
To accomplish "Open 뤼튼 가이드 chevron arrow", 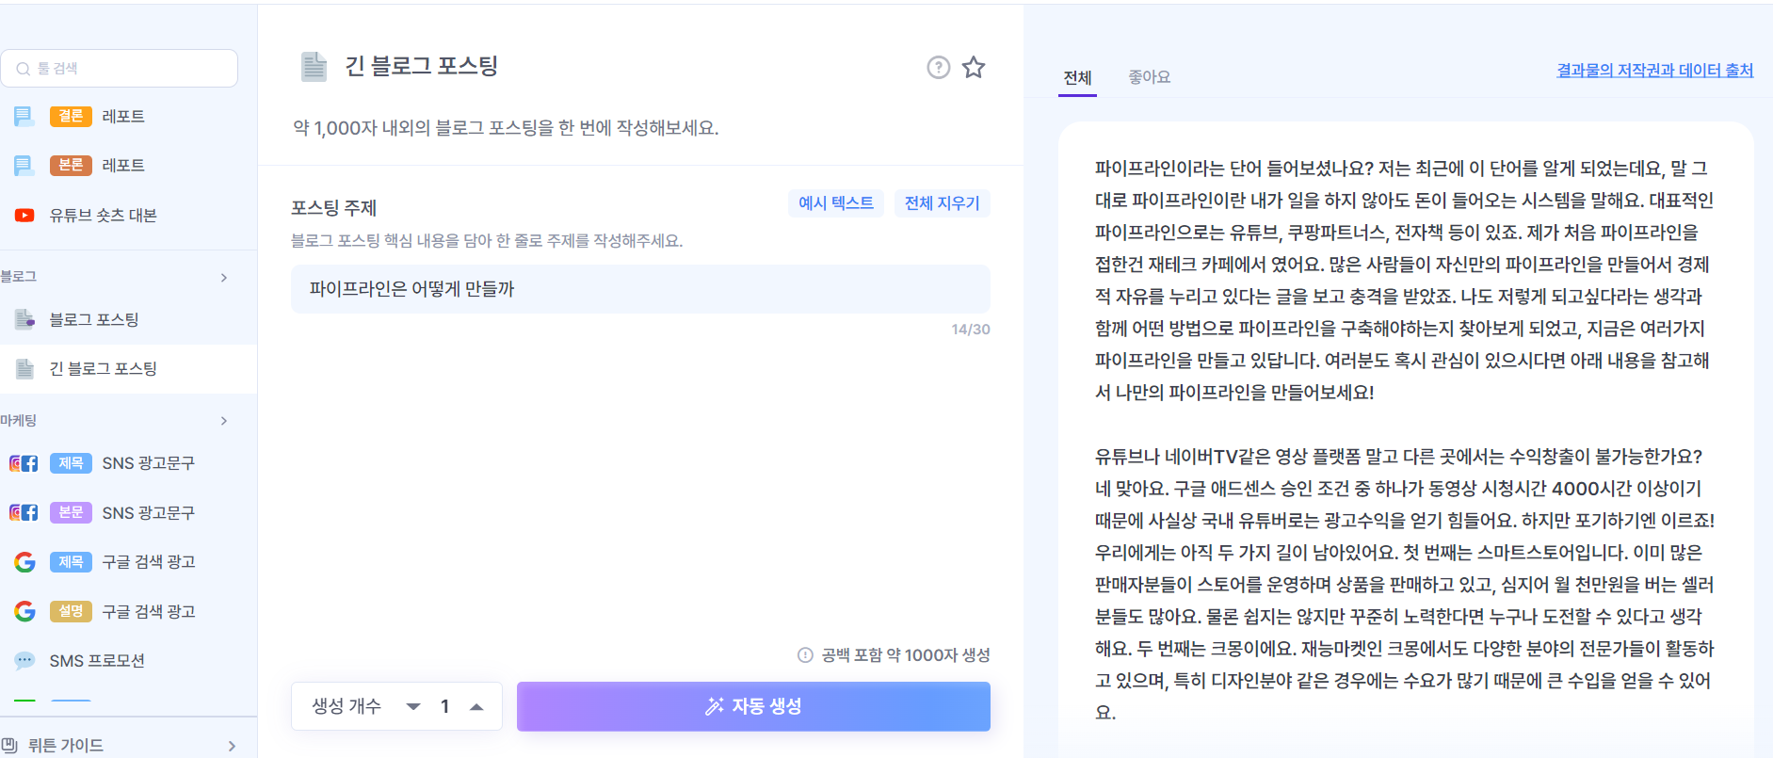I will [233, 746].
